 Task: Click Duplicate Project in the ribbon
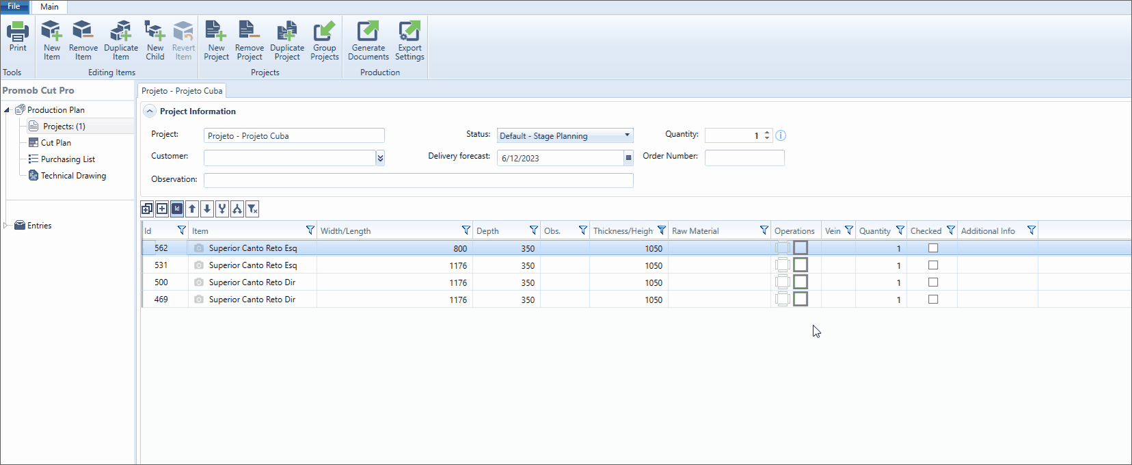point(287,40)
